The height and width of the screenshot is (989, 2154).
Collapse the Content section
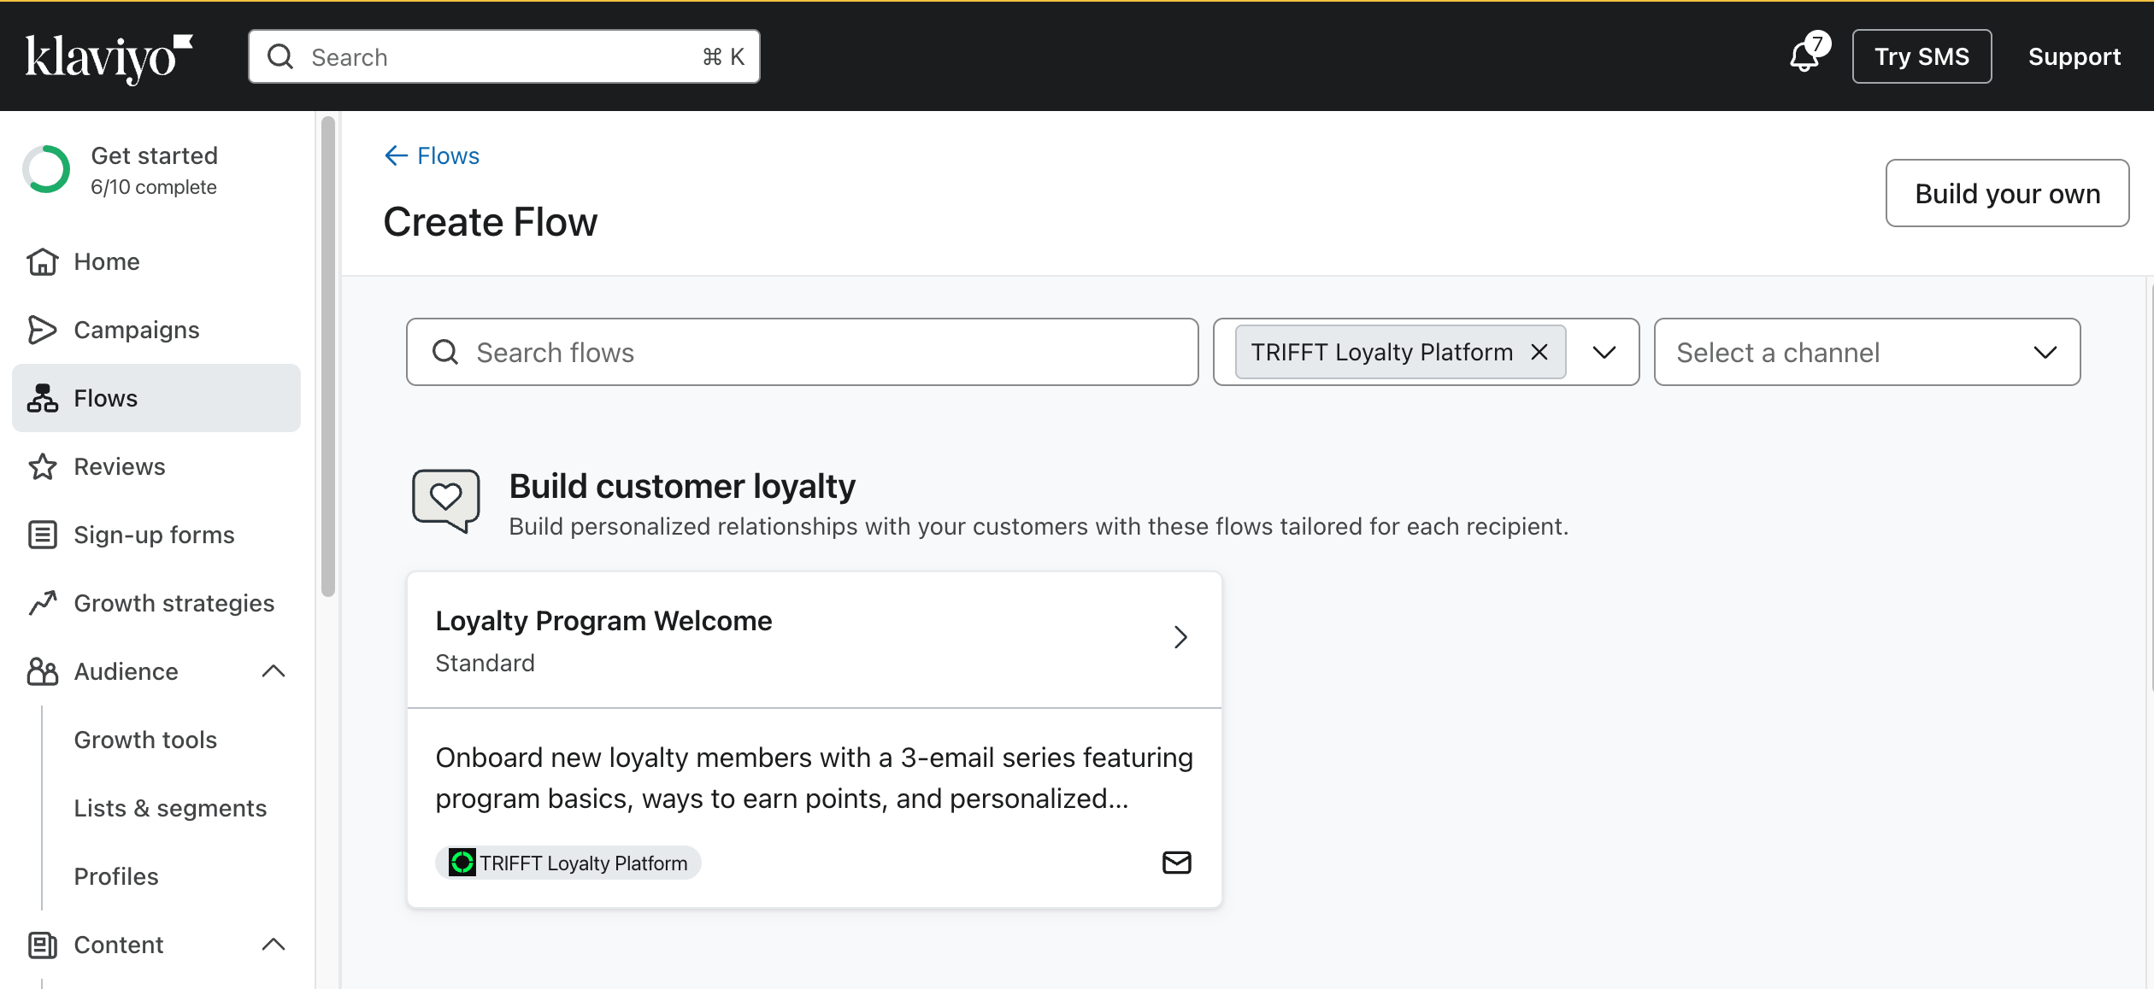click(x=274, y=945)
